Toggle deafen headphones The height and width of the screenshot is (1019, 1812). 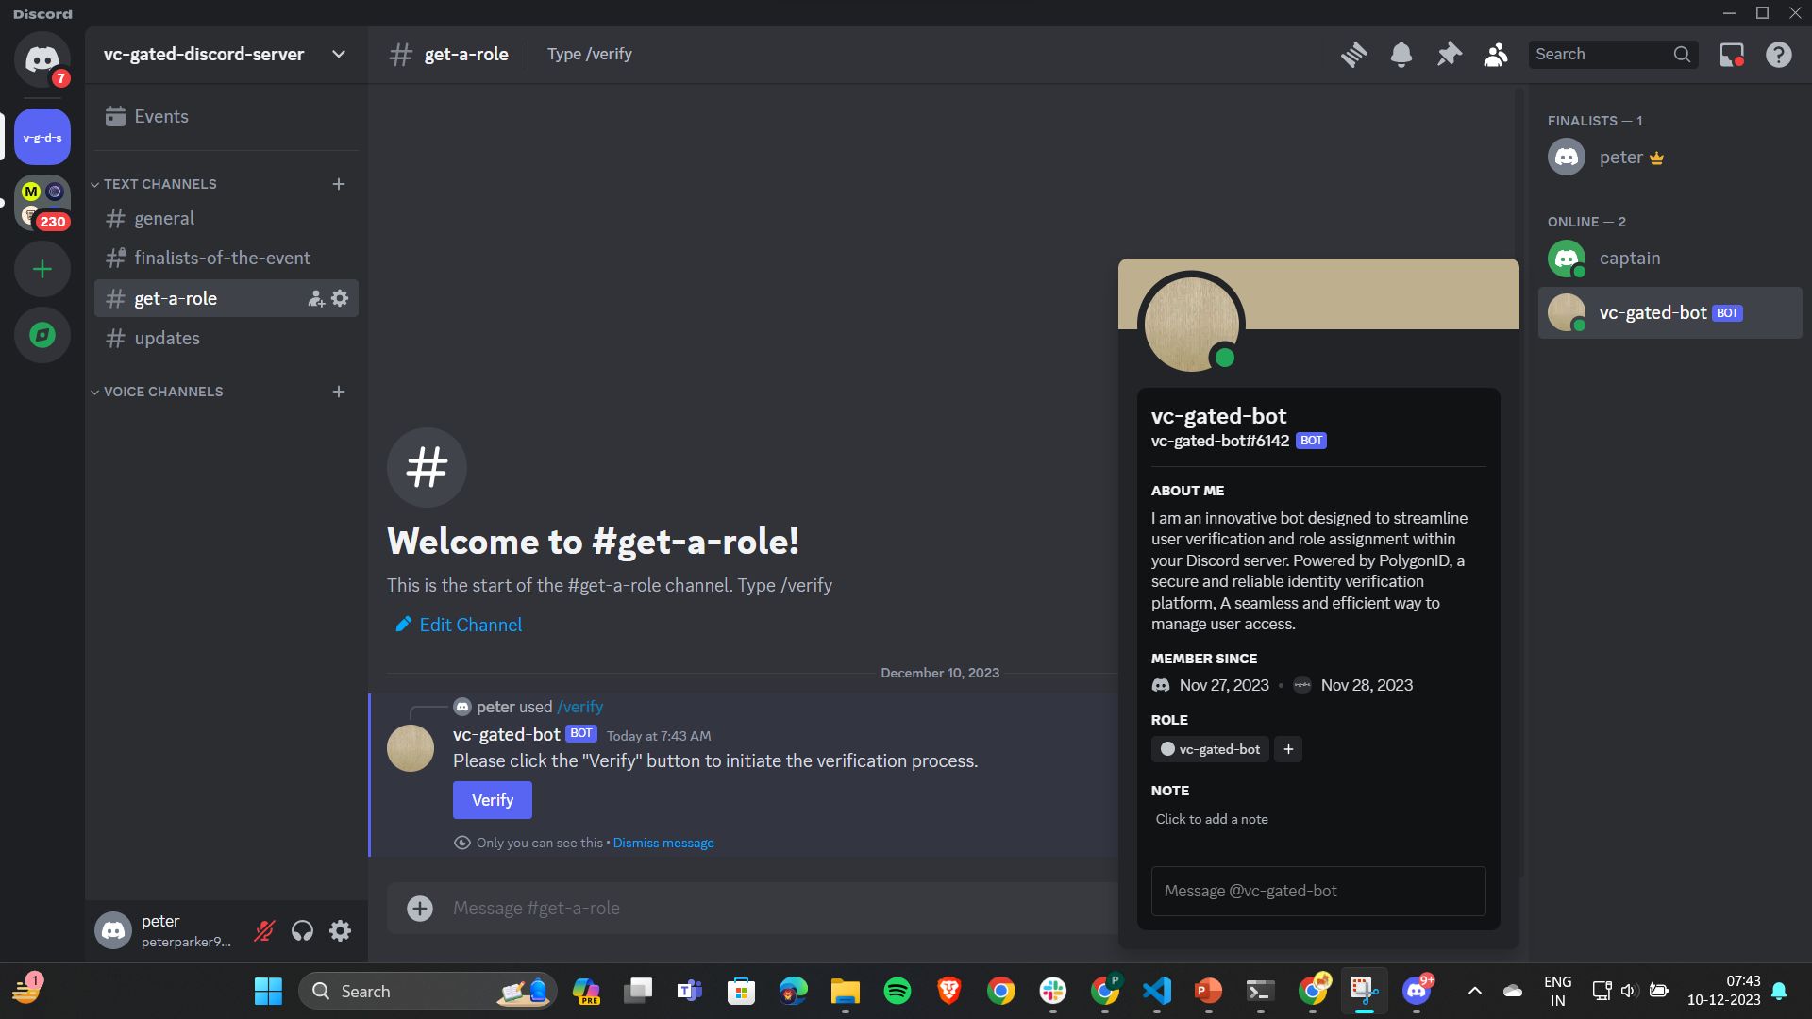pos(302,931)
